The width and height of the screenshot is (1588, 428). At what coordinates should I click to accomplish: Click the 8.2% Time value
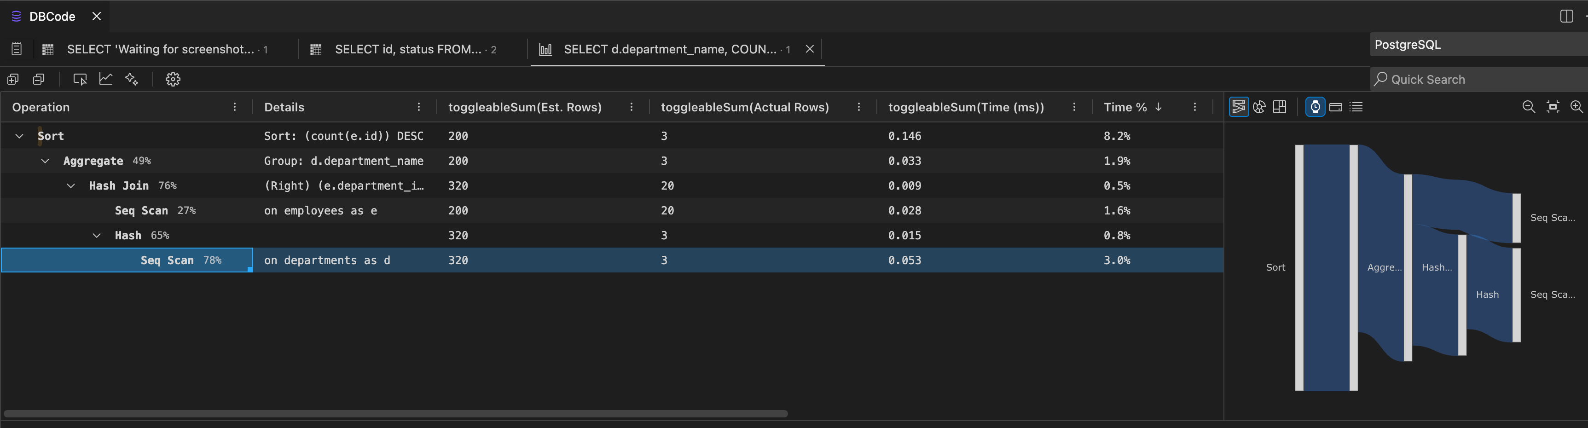point(1116,136)
